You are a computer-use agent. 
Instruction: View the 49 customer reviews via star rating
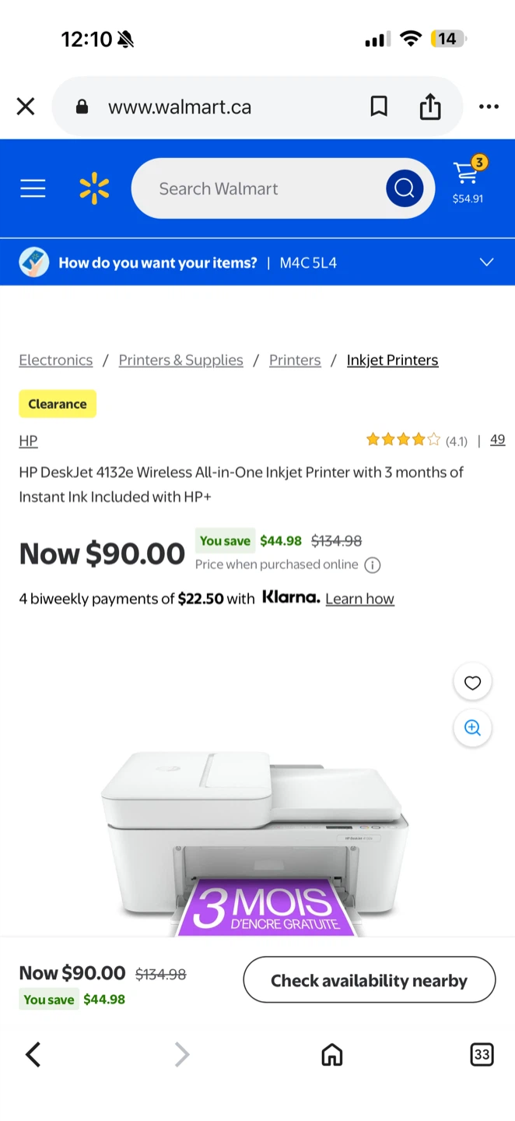[x=497, y=439]
